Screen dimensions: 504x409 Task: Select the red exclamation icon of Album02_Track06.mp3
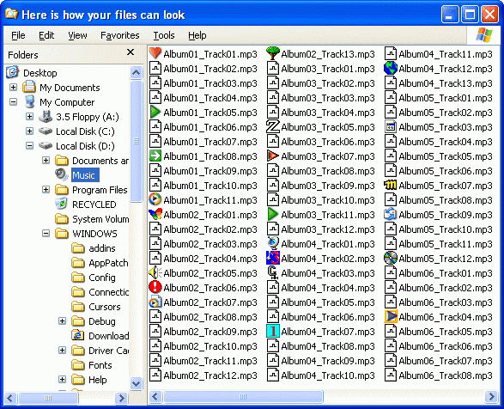coord(155,287)
